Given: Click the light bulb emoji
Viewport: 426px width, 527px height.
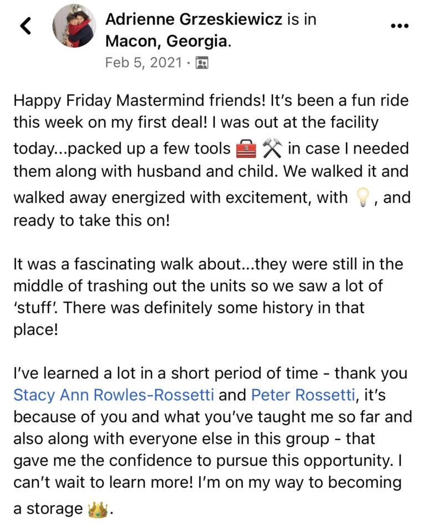Looking at the screenshot, I should [x=361, y=198].
